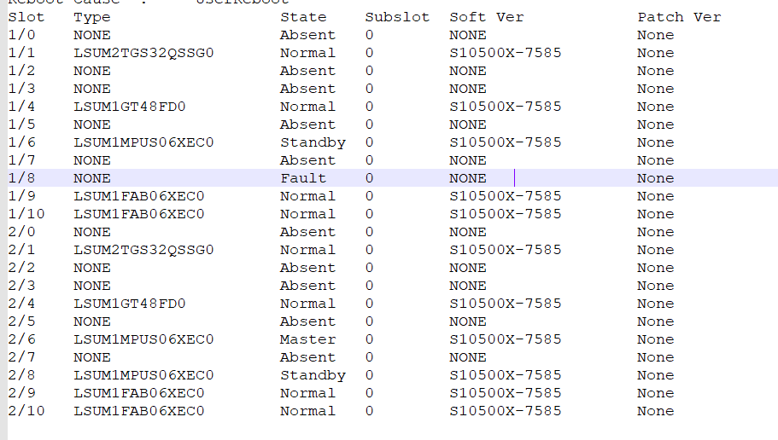The width and height of the screenshot is (778, 440).
Task: Click LSUM2TGS32QSSG0 type in slot 1/1 row
Action: tap(143, 53)
